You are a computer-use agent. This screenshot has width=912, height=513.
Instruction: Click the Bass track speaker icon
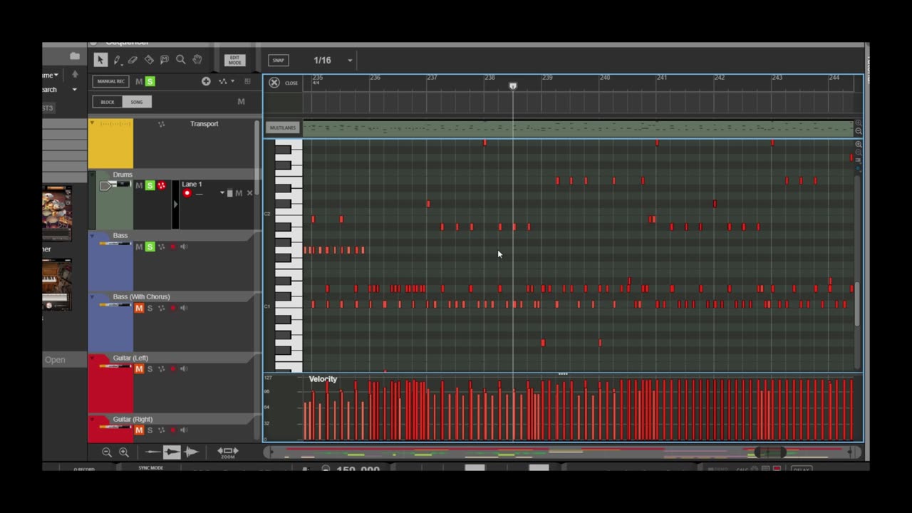click(184, 247)
